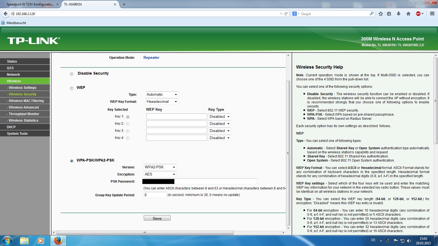This screenshot has width=438, height=246.
Task: Open the Meistbesucht bookmarks folder
Action: tap(14, 23)
